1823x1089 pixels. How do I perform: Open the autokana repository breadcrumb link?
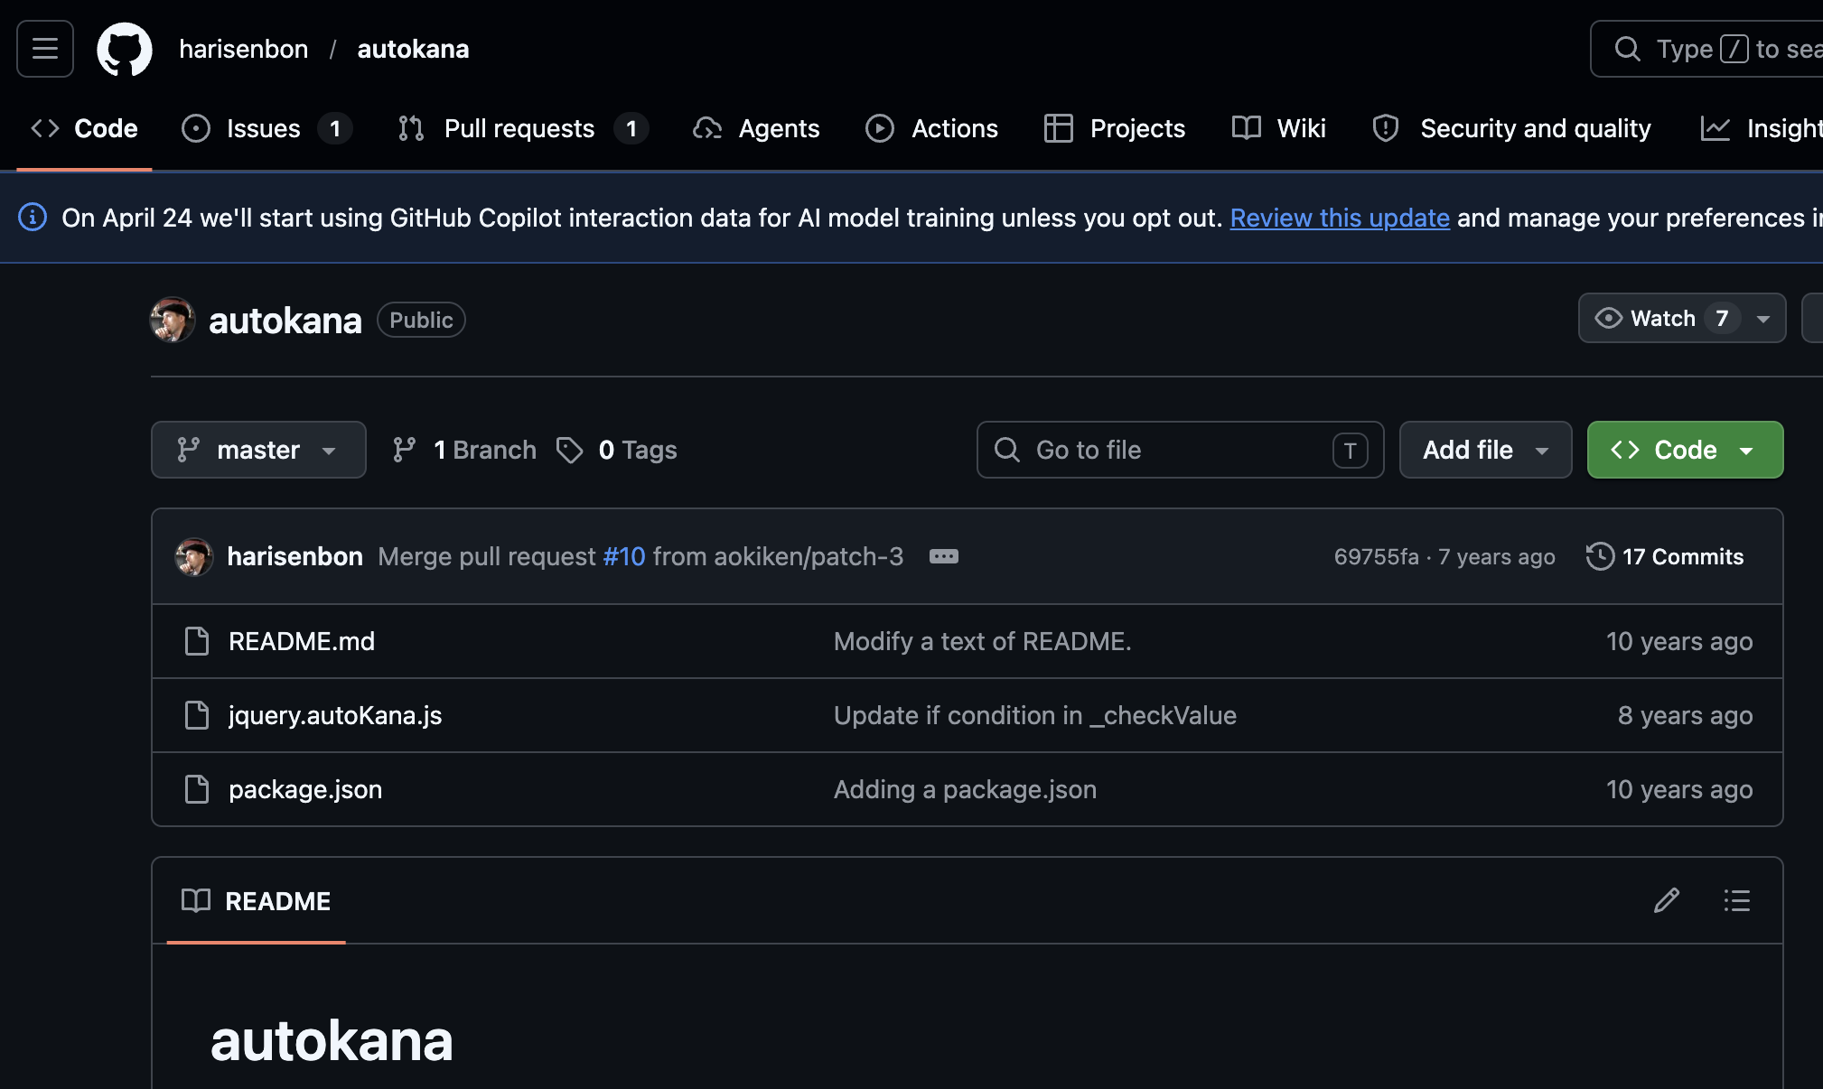point(413,49)
